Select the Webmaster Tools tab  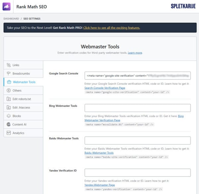(24, 82)
